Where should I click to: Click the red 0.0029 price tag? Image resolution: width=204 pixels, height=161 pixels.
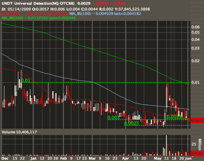[197, 120]
